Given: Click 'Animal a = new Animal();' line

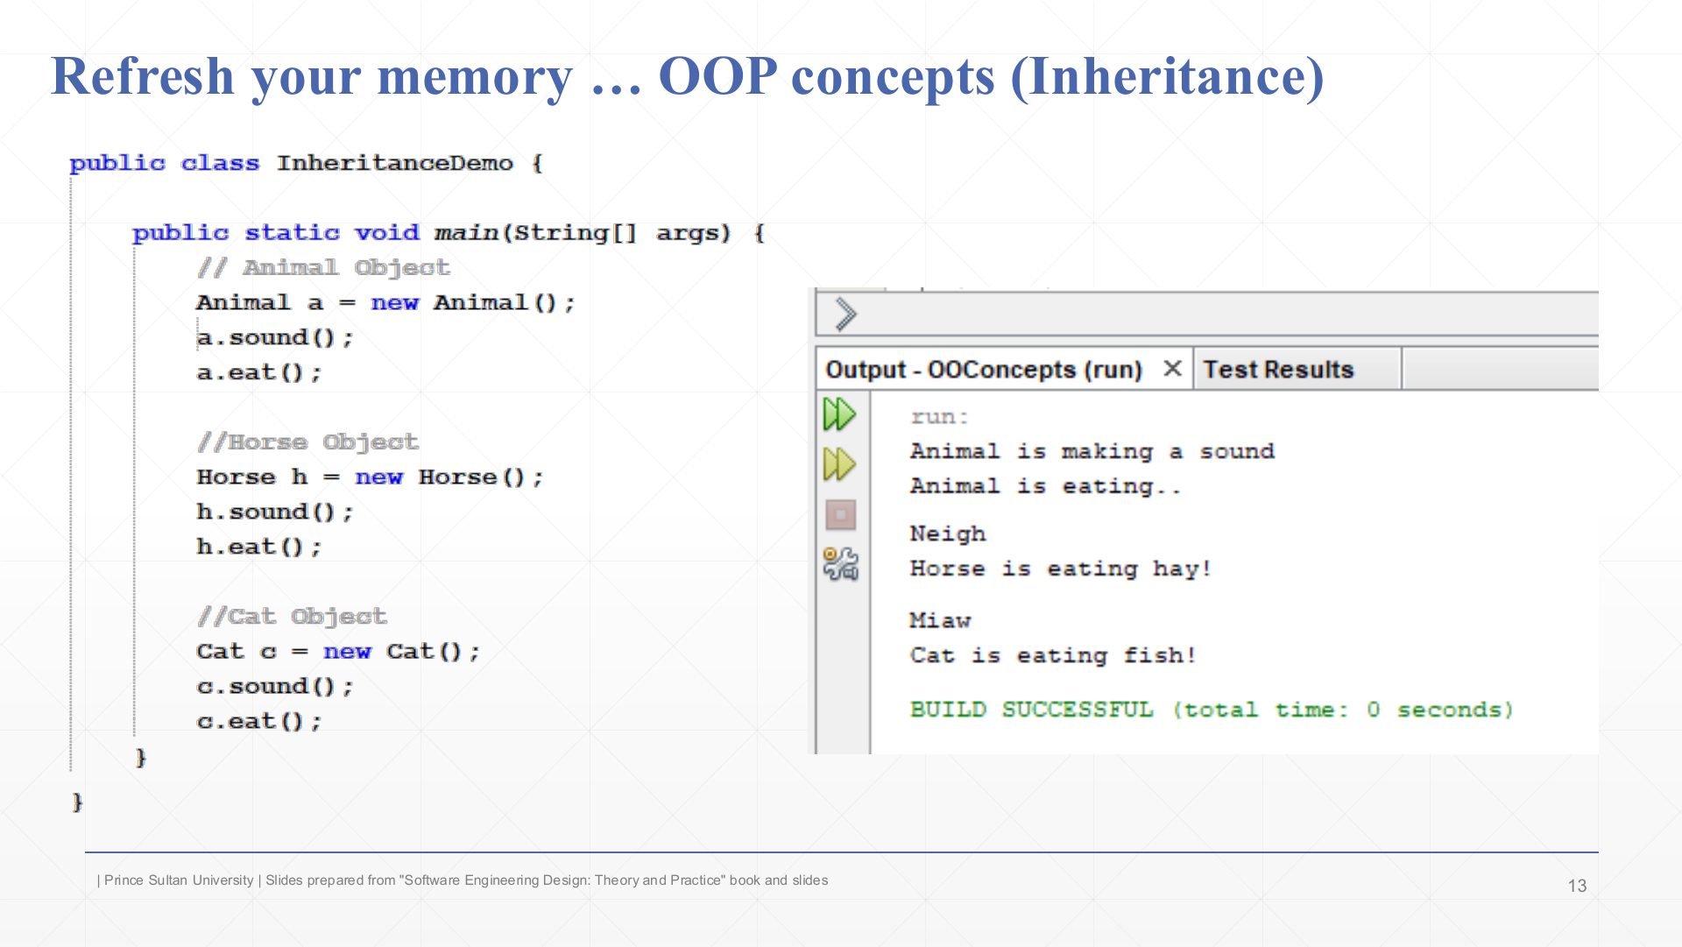Looking at the screenshot, I should (x=385, y=303).
